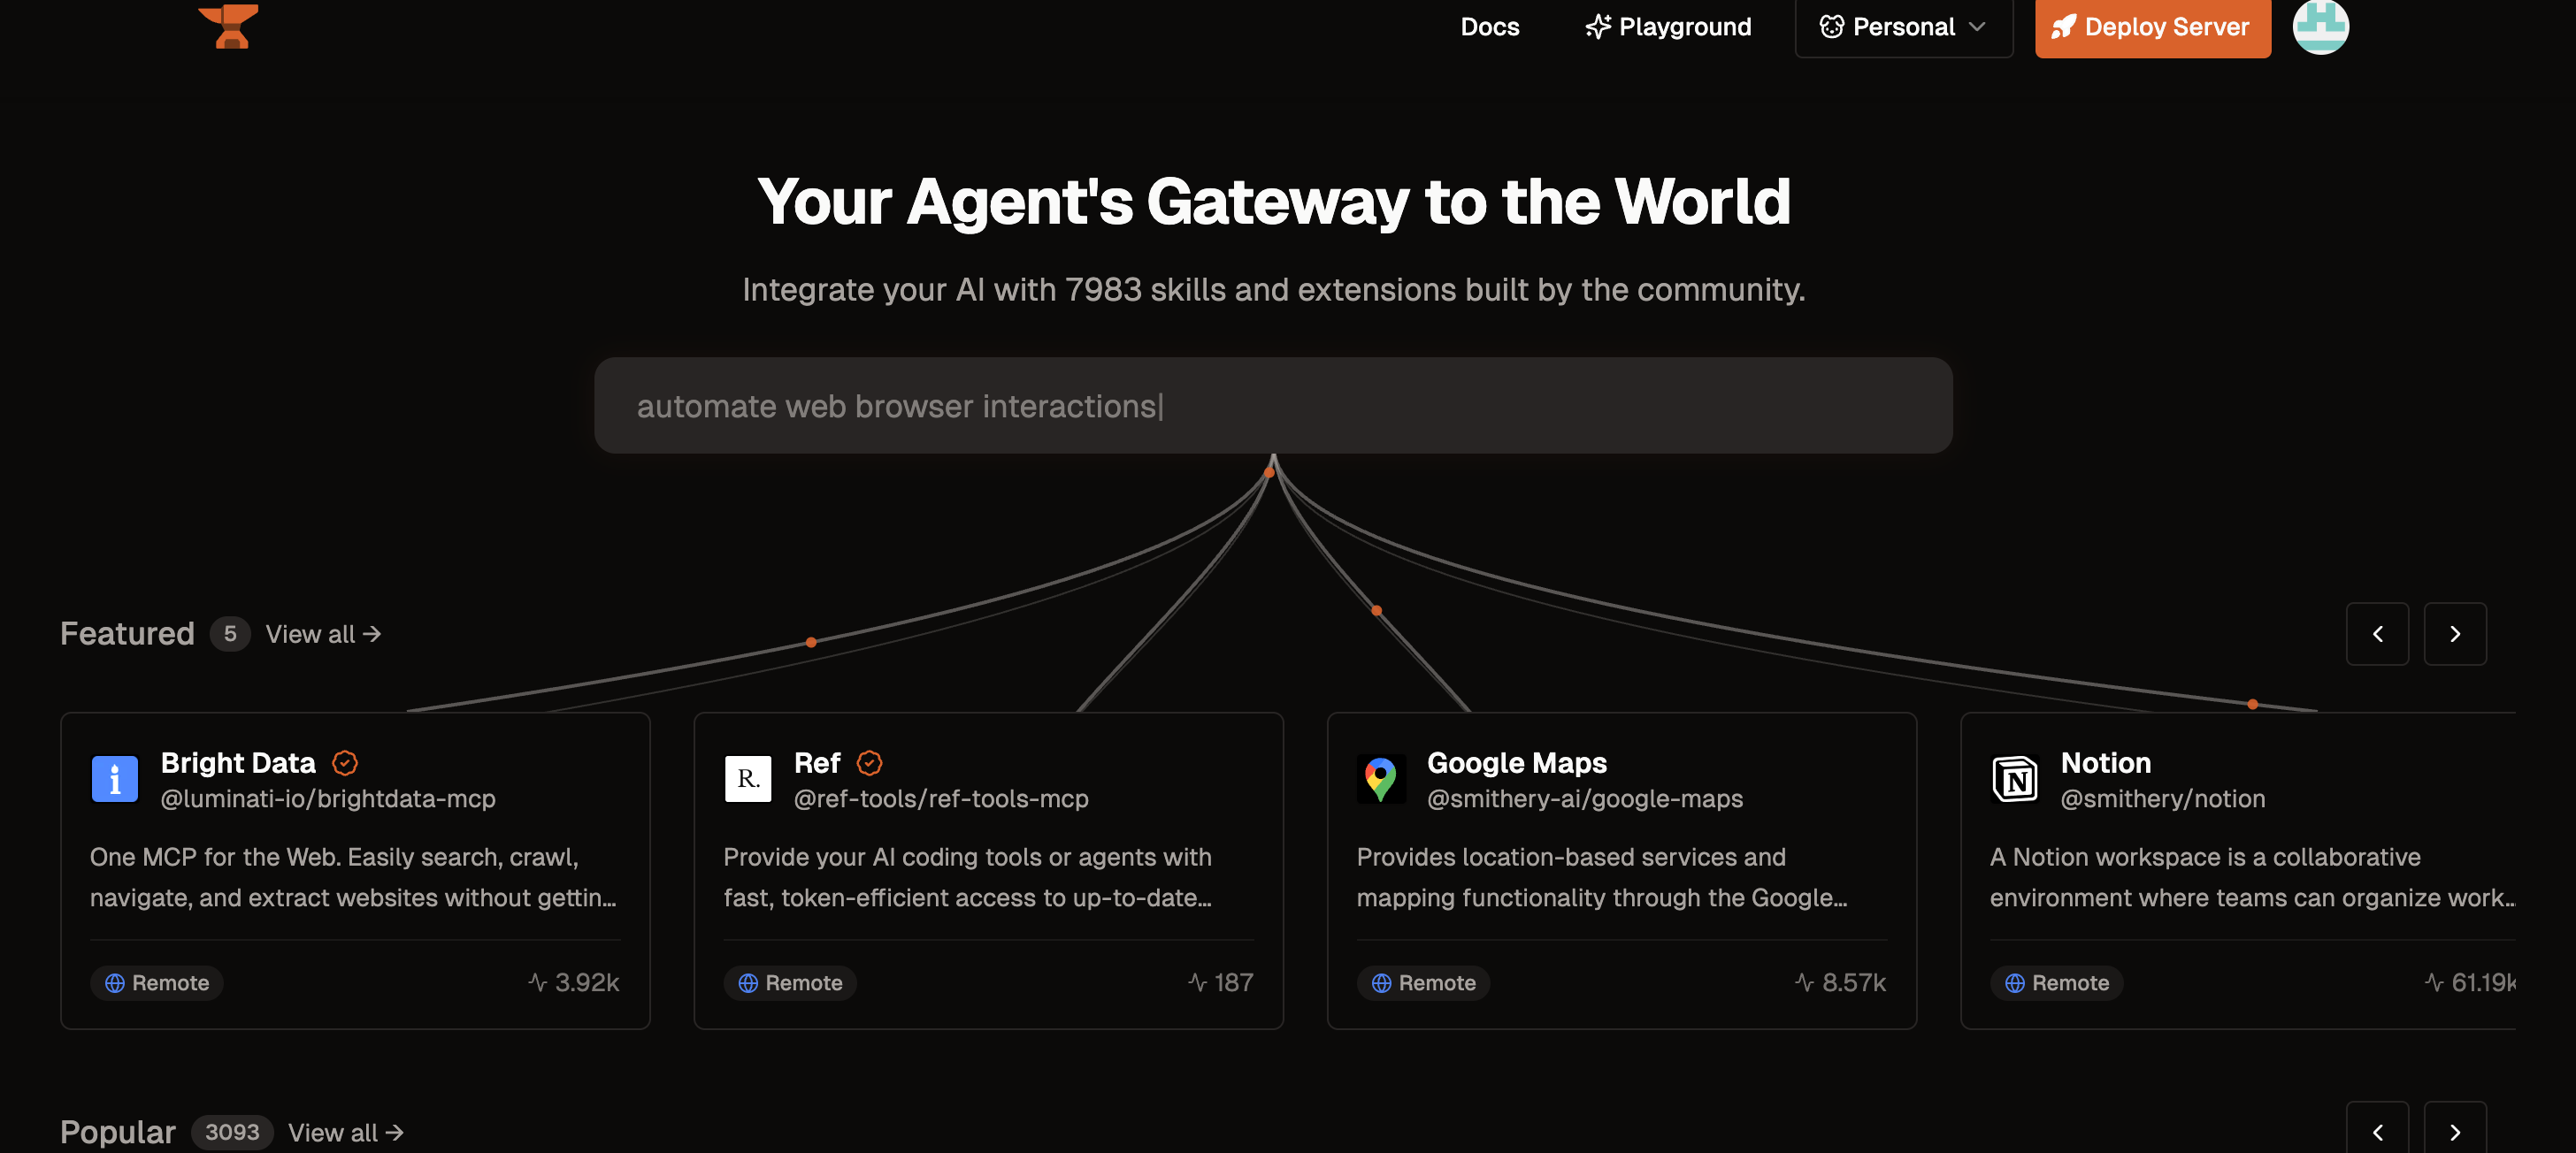
Task: View all Popular servers
Action: point(345,1132)
